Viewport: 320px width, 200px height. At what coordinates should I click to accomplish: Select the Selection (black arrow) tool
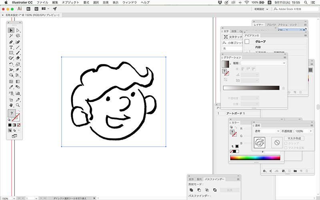pyautogui.click(x=11, y=30)
